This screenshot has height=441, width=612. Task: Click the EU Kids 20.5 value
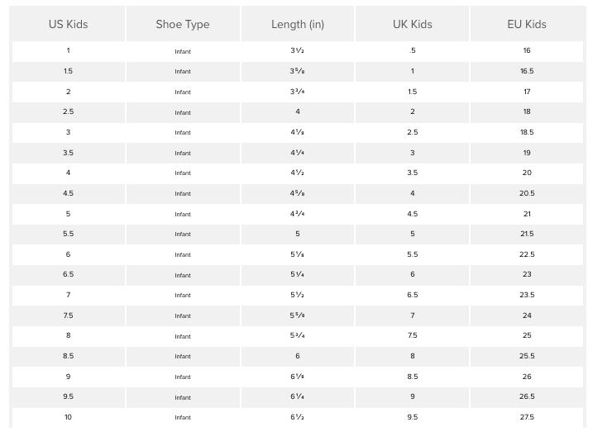[527, 193]
